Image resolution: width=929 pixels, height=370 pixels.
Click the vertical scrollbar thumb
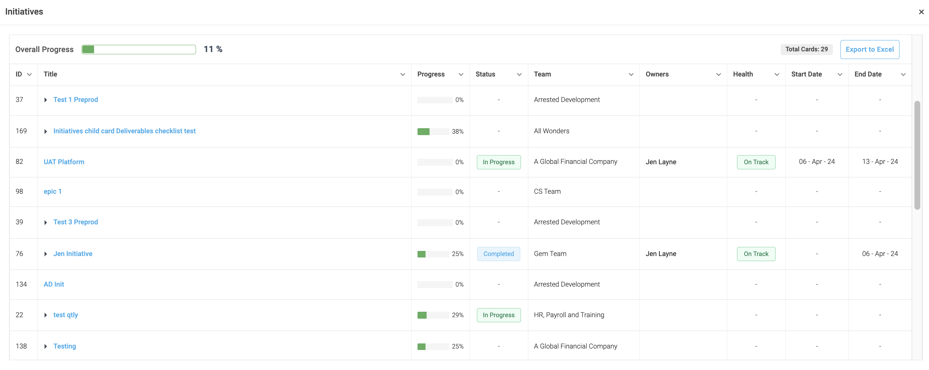(x=917, y=156)
